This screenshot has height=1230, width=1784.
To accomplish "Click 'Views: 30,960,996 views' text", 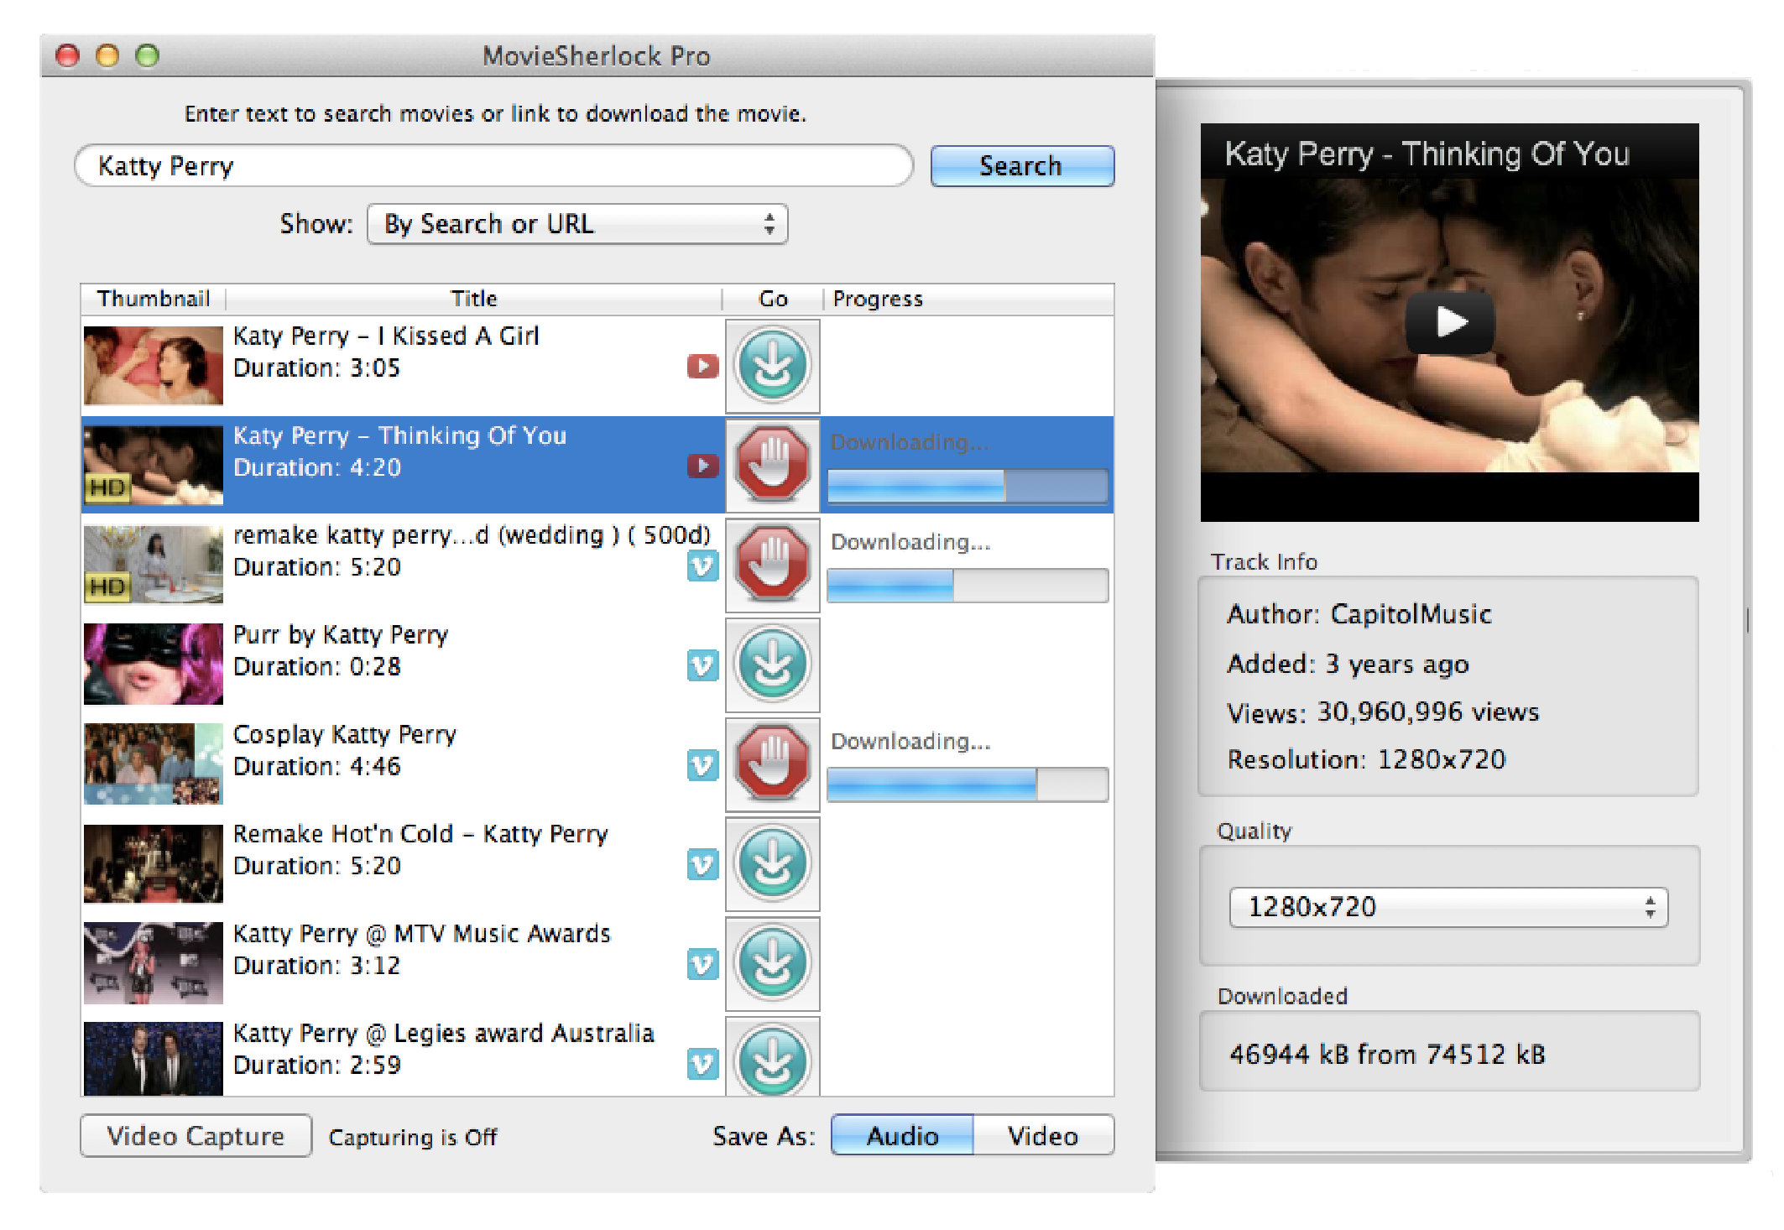I will [1383, 713].
